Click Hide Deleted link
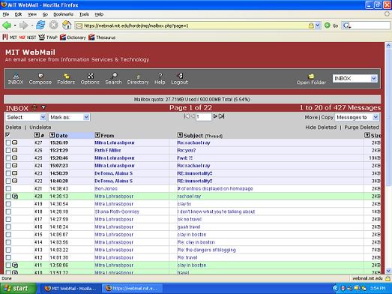 point(321,127)
